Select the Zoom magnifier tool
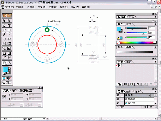Image resolution: width=161 pixels, height=121 pixels. coord(9,63)
